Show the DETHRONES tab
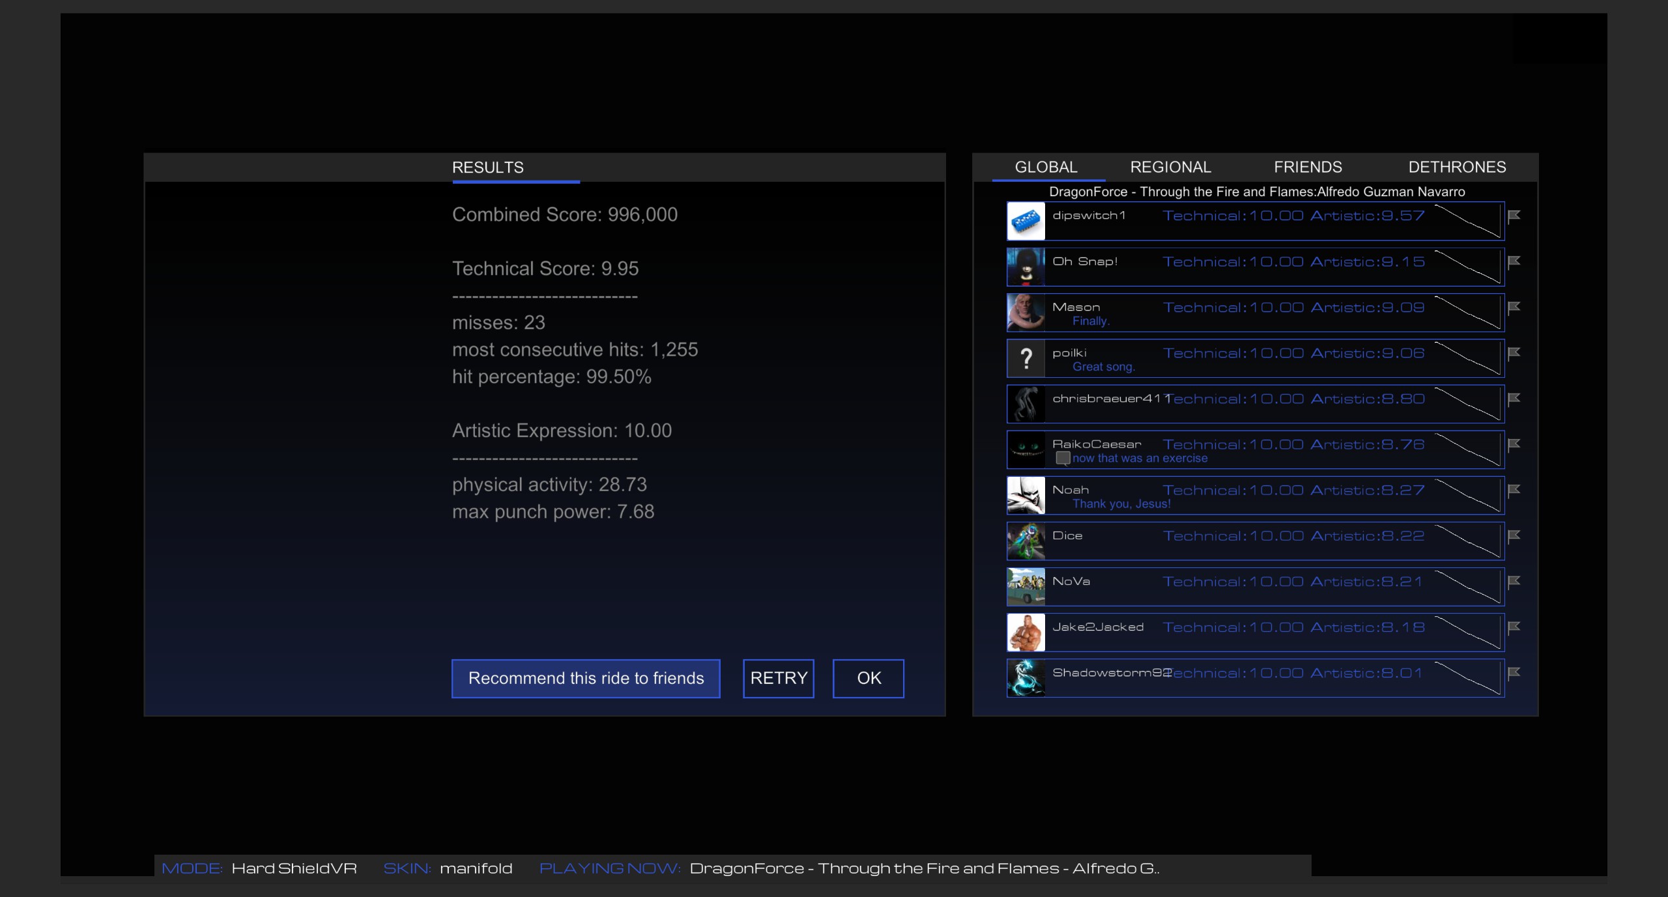 coord(1457,167)
